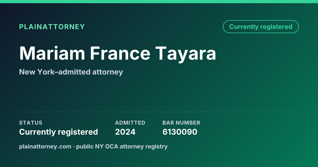Screen dimensions: 318x167
Task: Select the Mariam France Tayara heading
Action: 118,53
